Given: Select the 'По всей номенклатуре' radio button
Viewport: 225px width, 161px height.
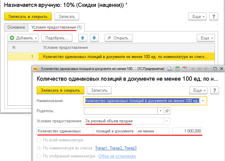Looking at the screenshot, I should point(39,140).
